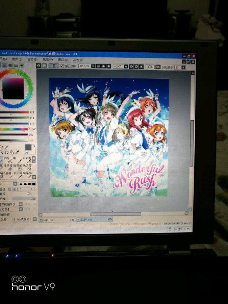Switch to the LL2.jpg document tab

point(57,220)
